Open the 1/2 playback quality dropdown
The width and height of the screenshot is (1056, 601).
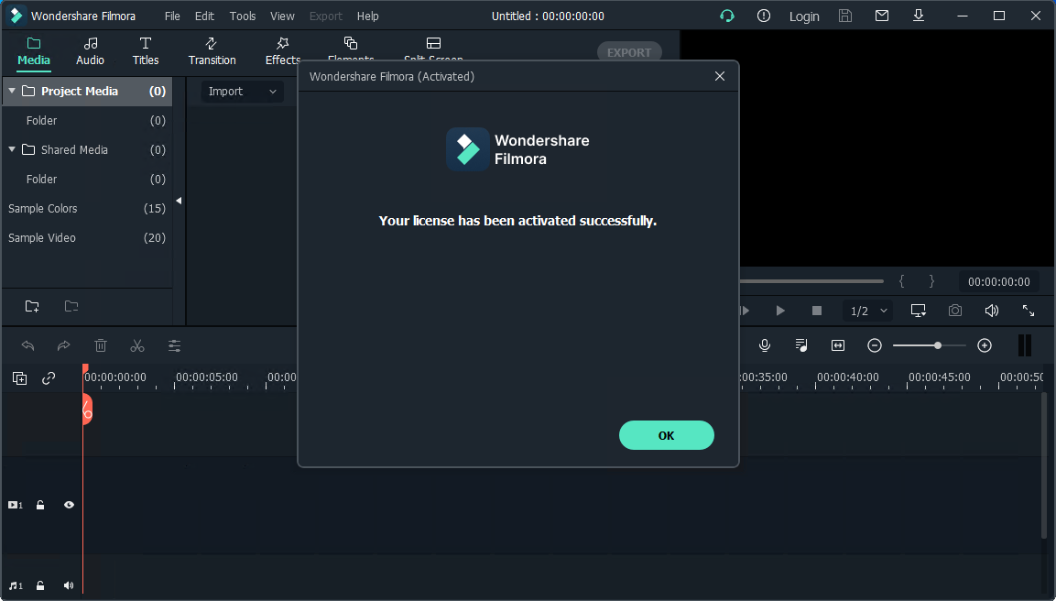coord(865,311)
